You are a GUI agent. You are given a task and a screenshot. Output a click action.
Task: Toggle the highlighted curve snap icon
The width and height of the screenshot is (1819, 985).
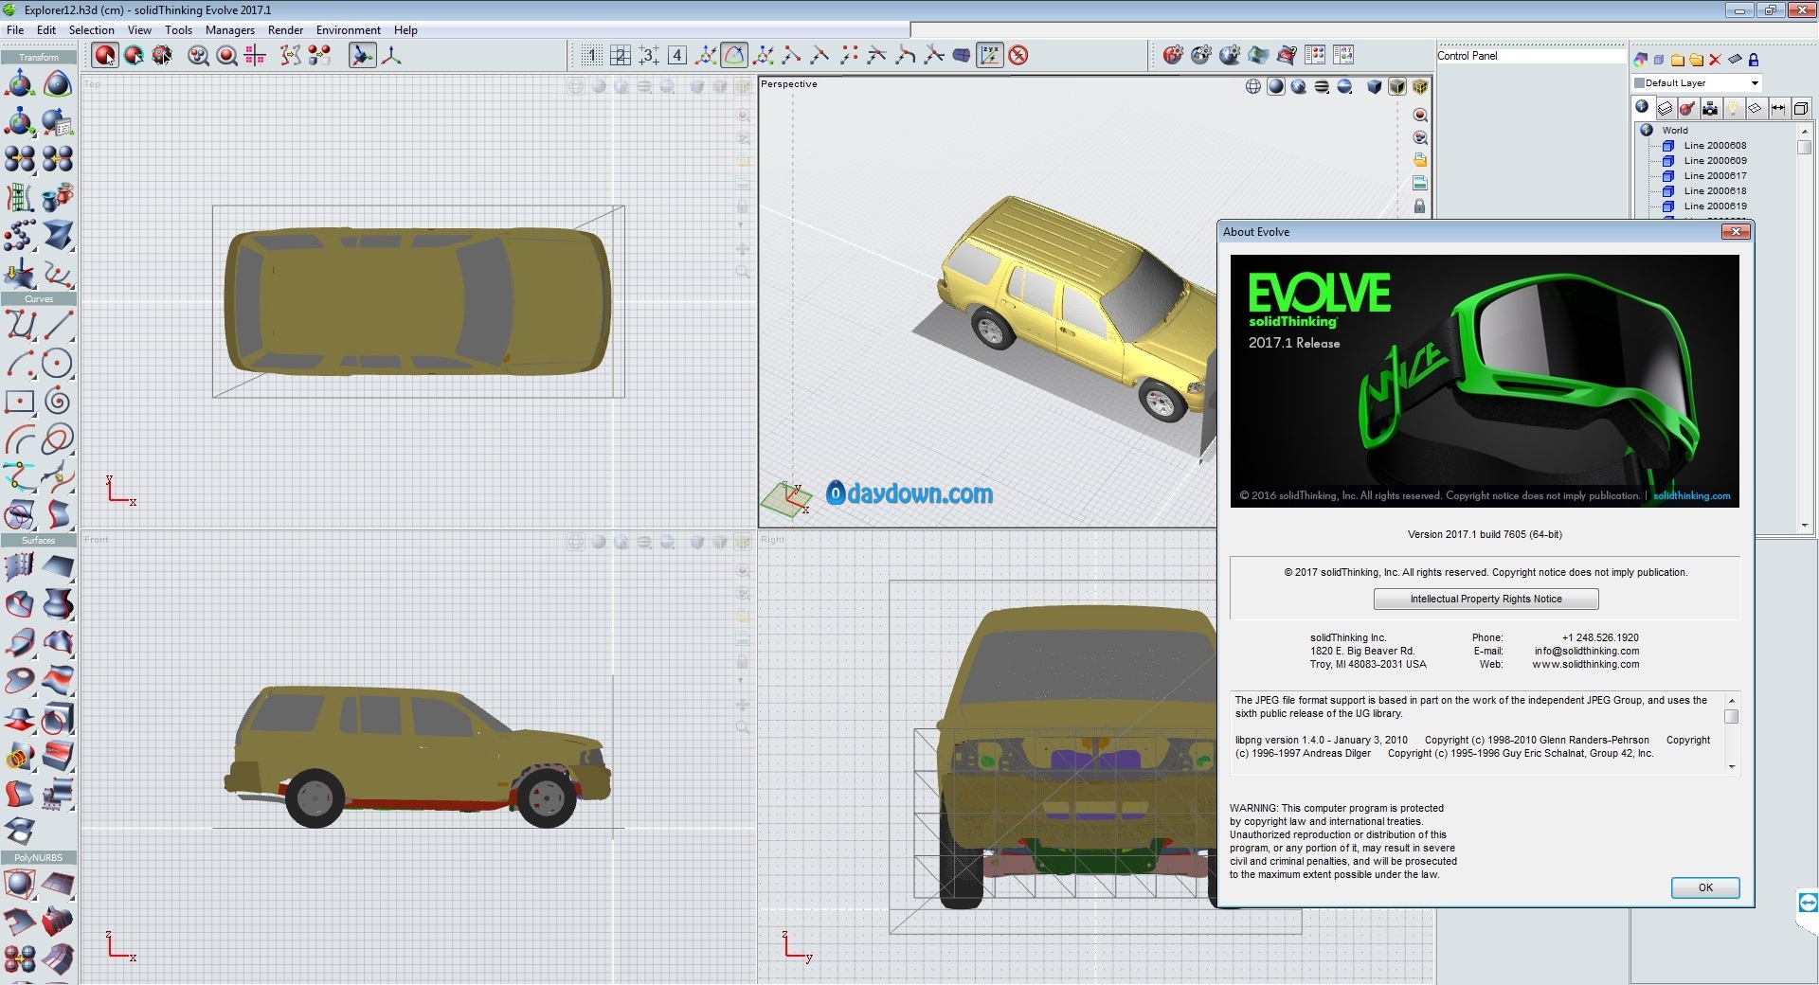pos(734,56)
